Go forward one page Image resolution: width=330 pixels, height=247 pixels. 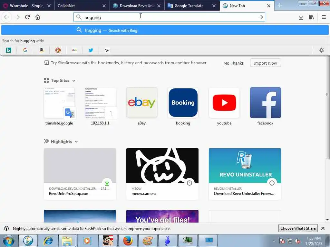point(17,17)
